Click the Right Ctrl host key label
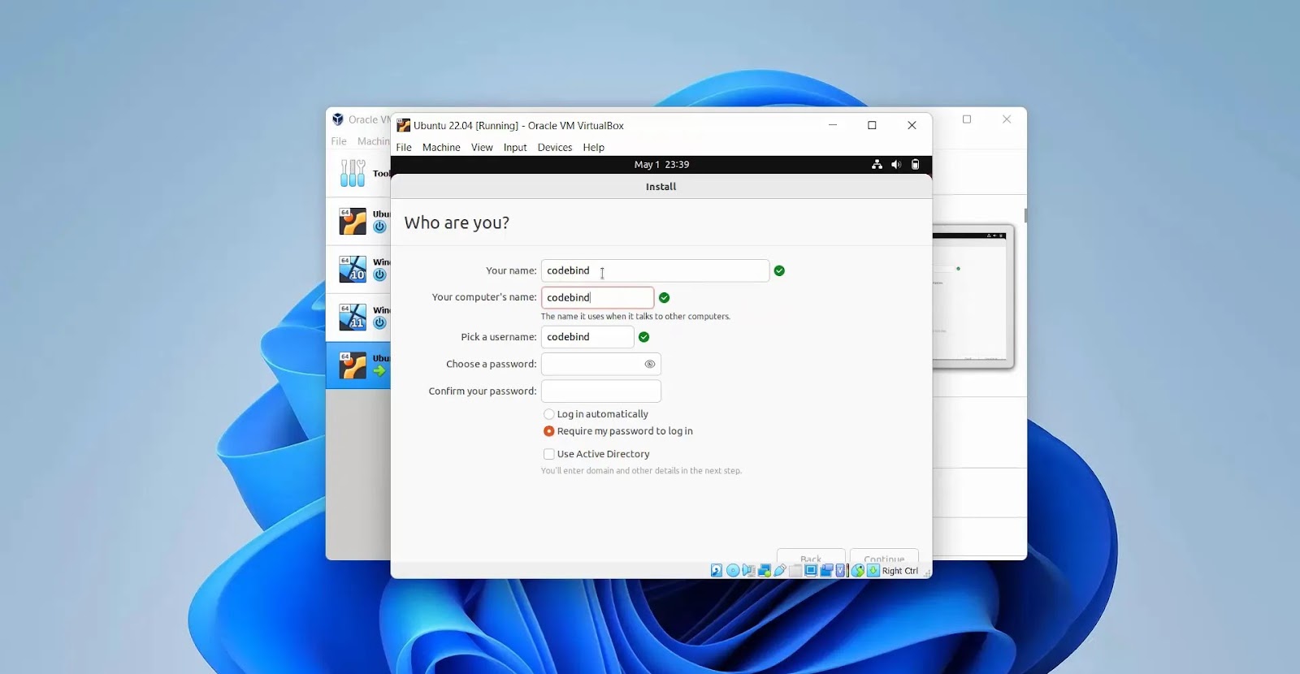The image size is (1300, 674). pos(900,571)
